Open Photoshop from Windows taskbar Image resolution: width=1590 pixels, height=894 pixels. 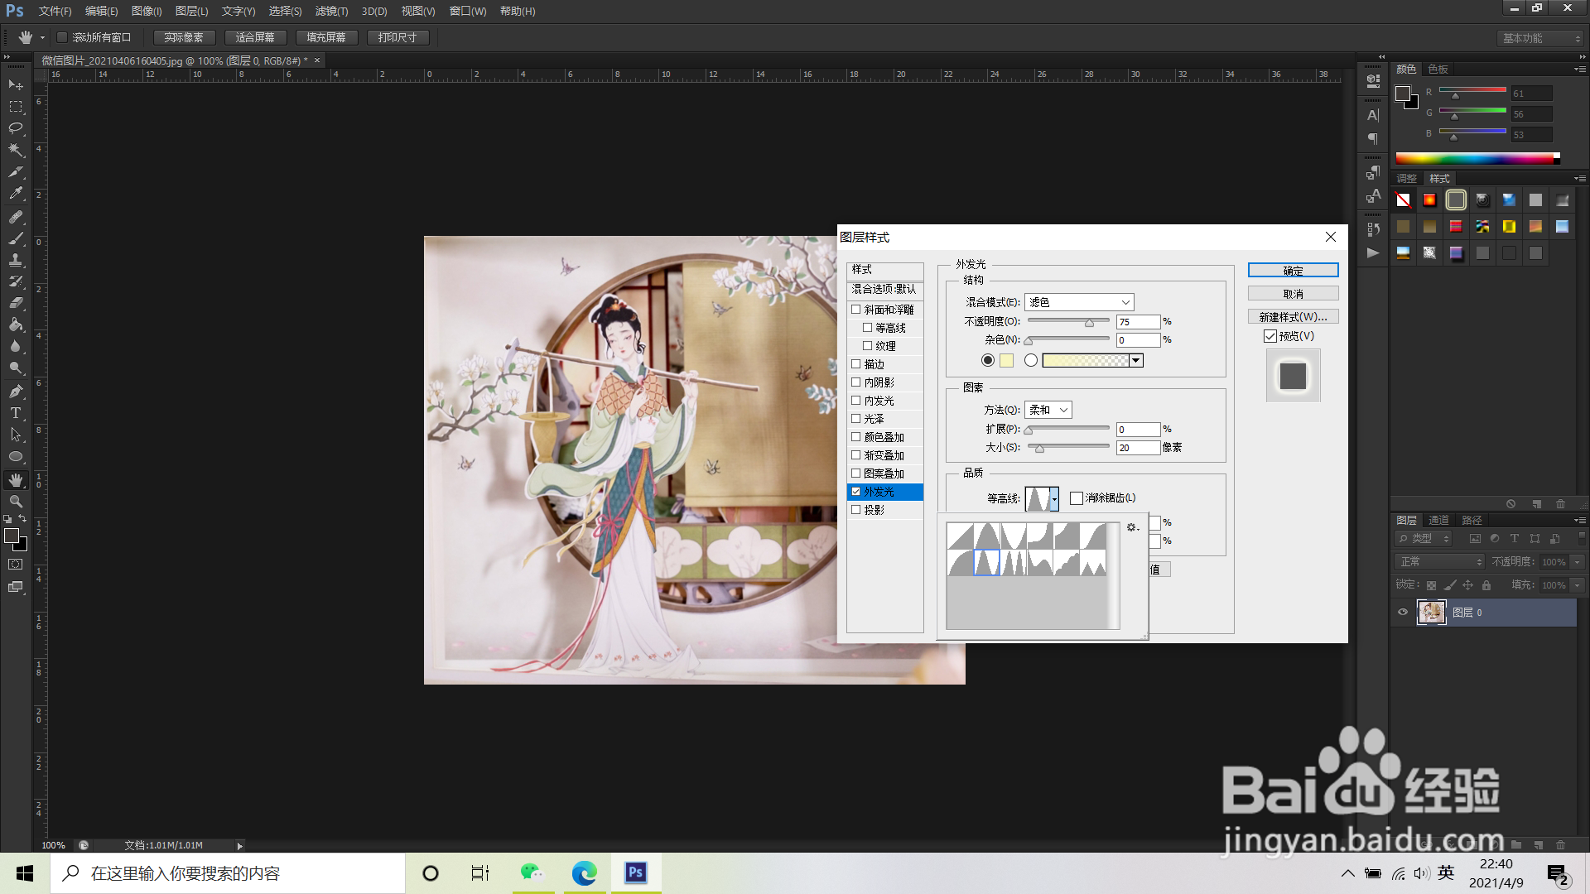click(x=636, y=872)
